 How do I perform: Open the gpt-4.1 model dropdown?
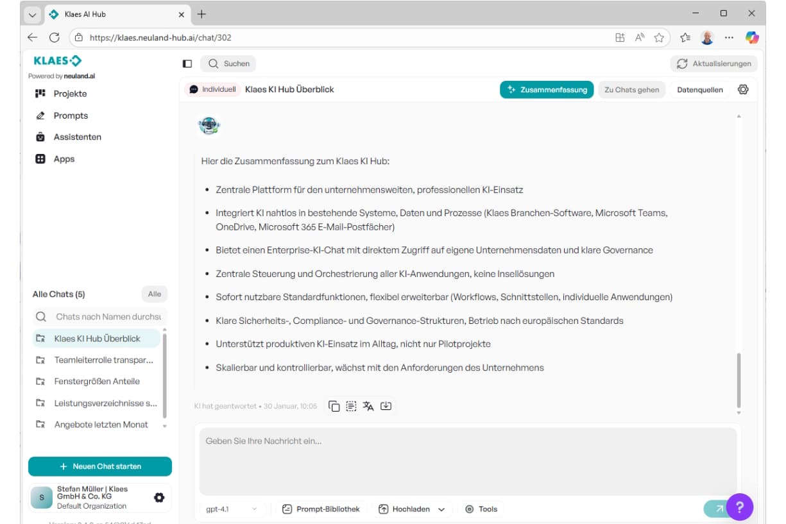(x=232, y=509)
